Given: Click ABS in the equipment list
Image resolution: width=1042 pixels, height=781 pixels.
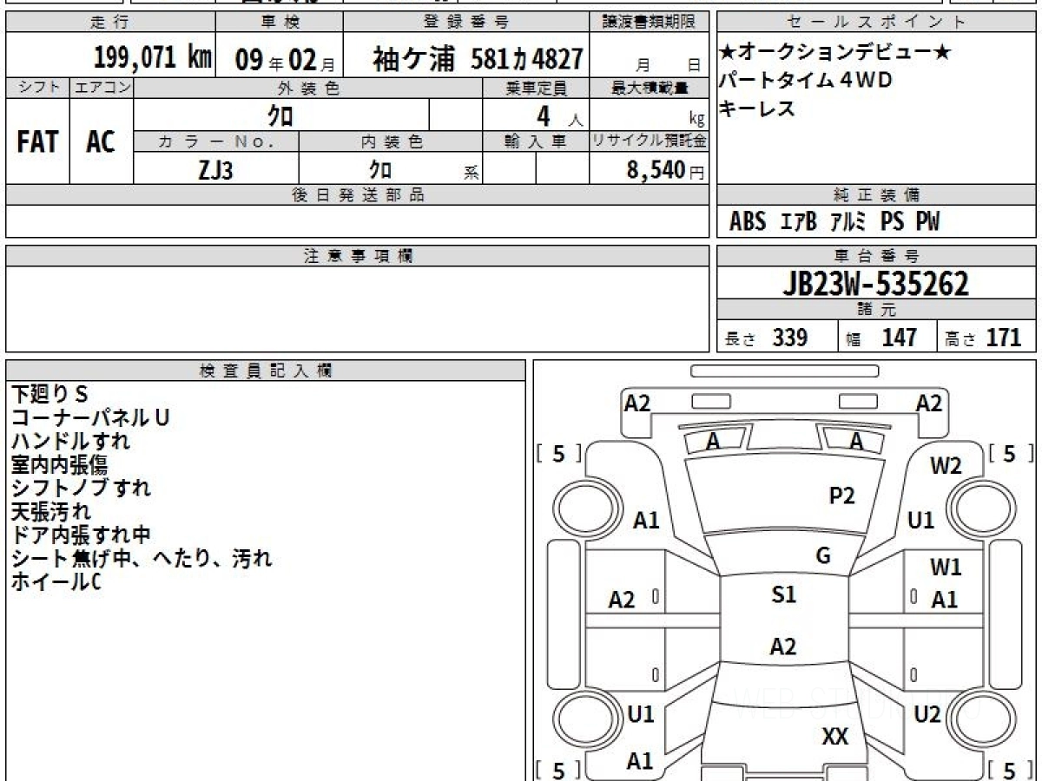Looking at the screenshot, I should coord(748,222).
